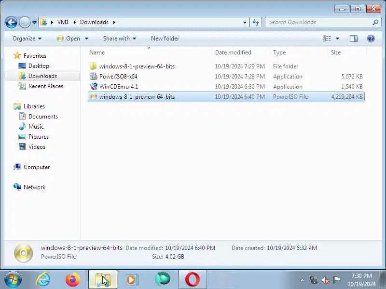Open the Share with menu

(x=120, y=39)
